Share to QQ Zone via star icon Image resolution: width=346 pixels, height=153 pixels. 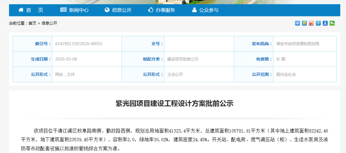pyautogui.click(x=304, y=23)
